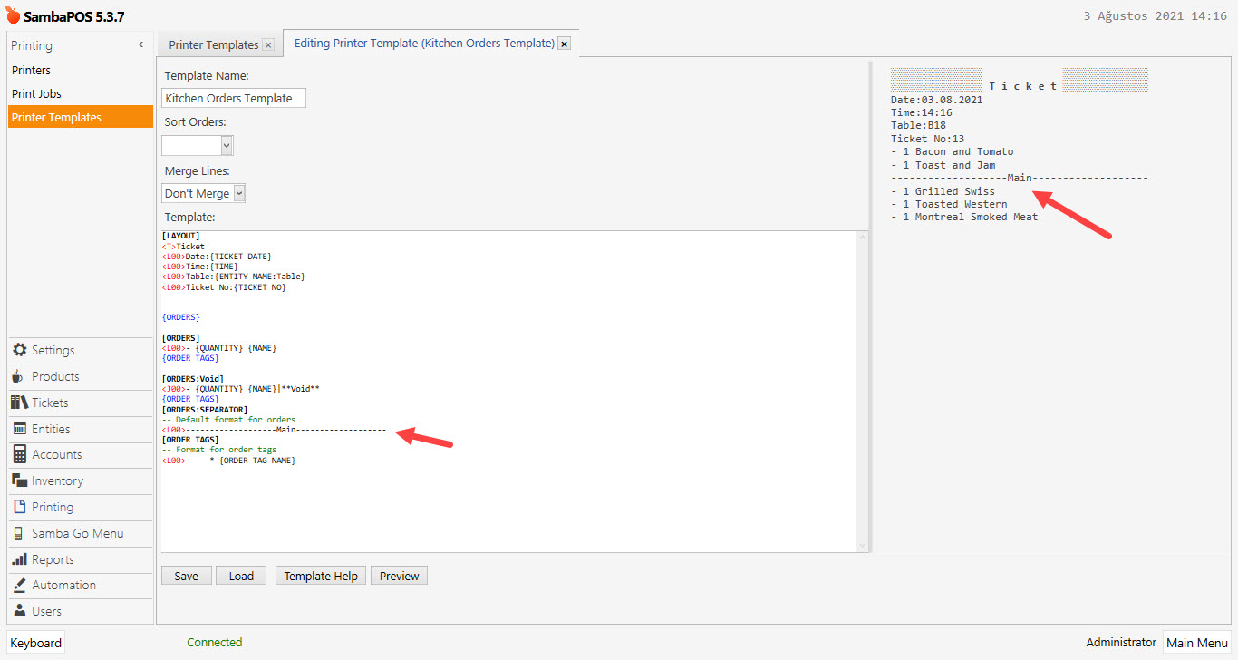Viewport: 1238px width, 660px height.
Task: Open Samba Go Menu phone icon
Action: click(19, 533)
